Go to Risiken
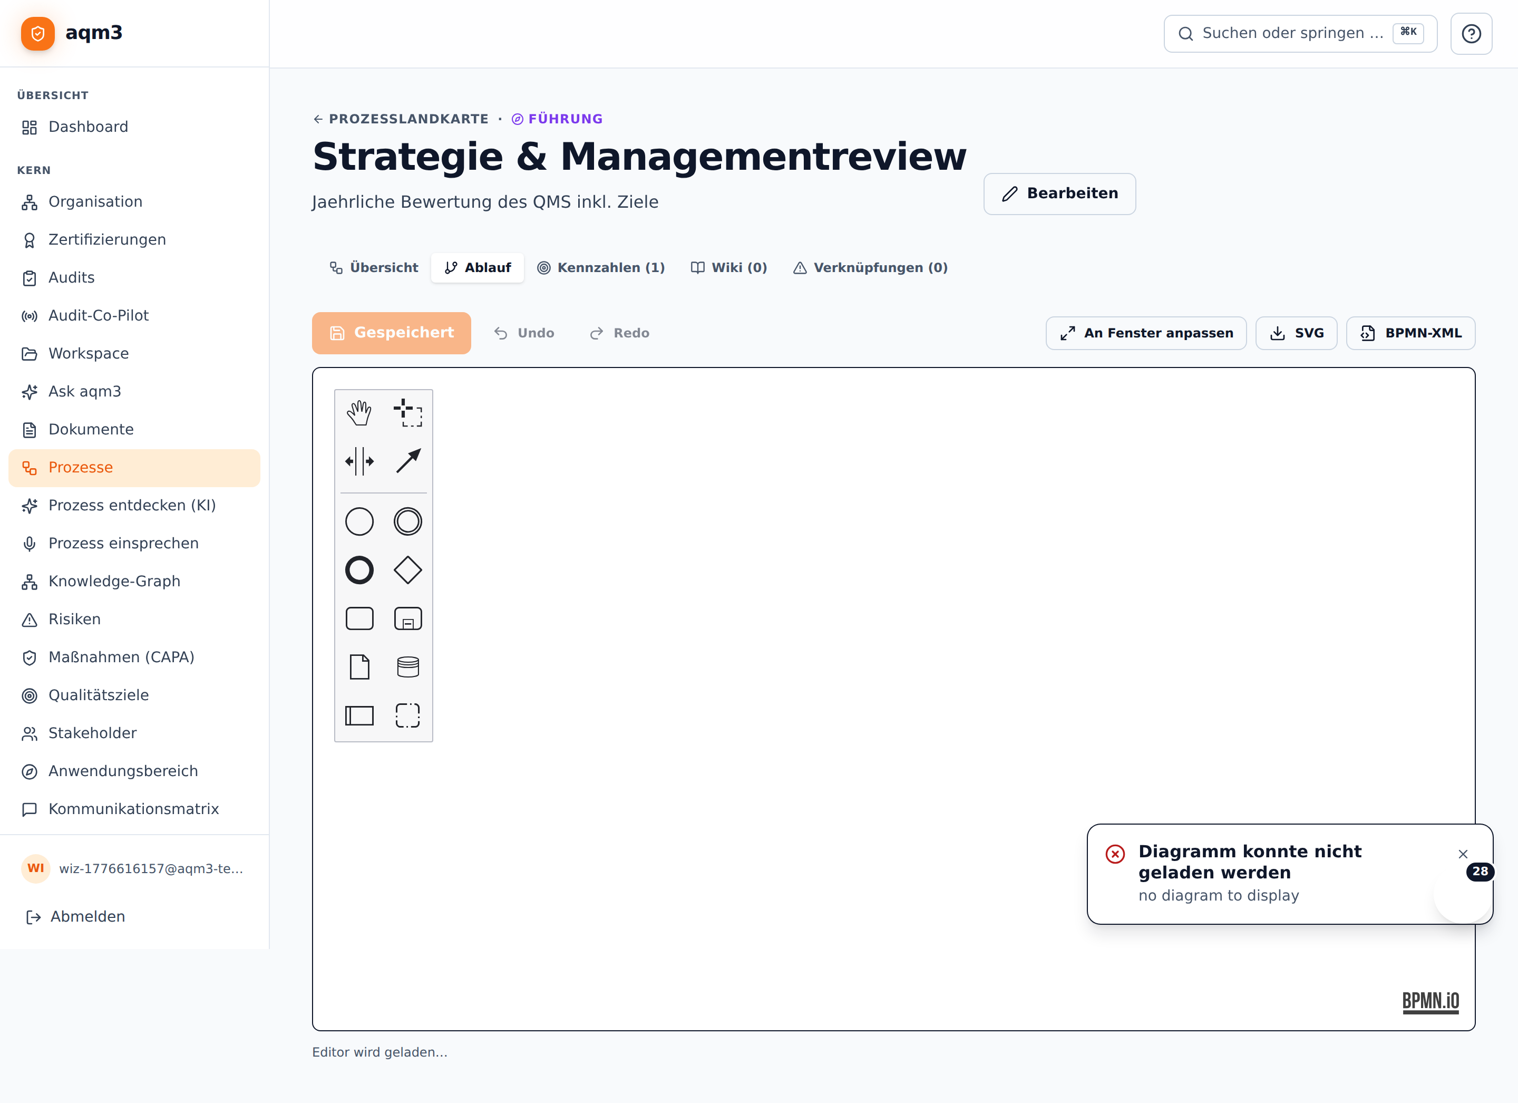 point(134,620)
